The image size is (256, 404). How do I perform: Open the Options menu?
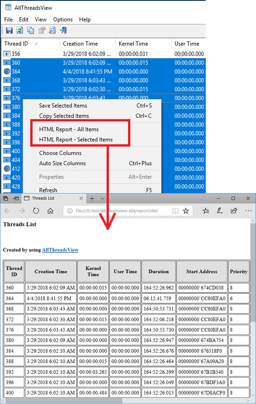(63, 20)
